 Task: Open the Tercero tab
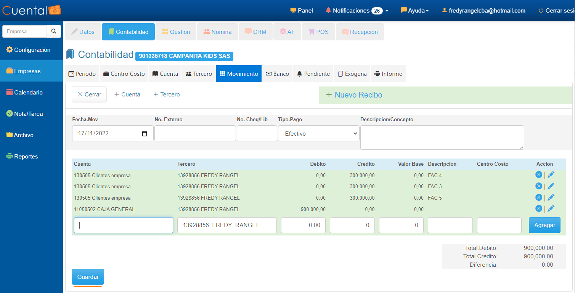tap(199, 74)
